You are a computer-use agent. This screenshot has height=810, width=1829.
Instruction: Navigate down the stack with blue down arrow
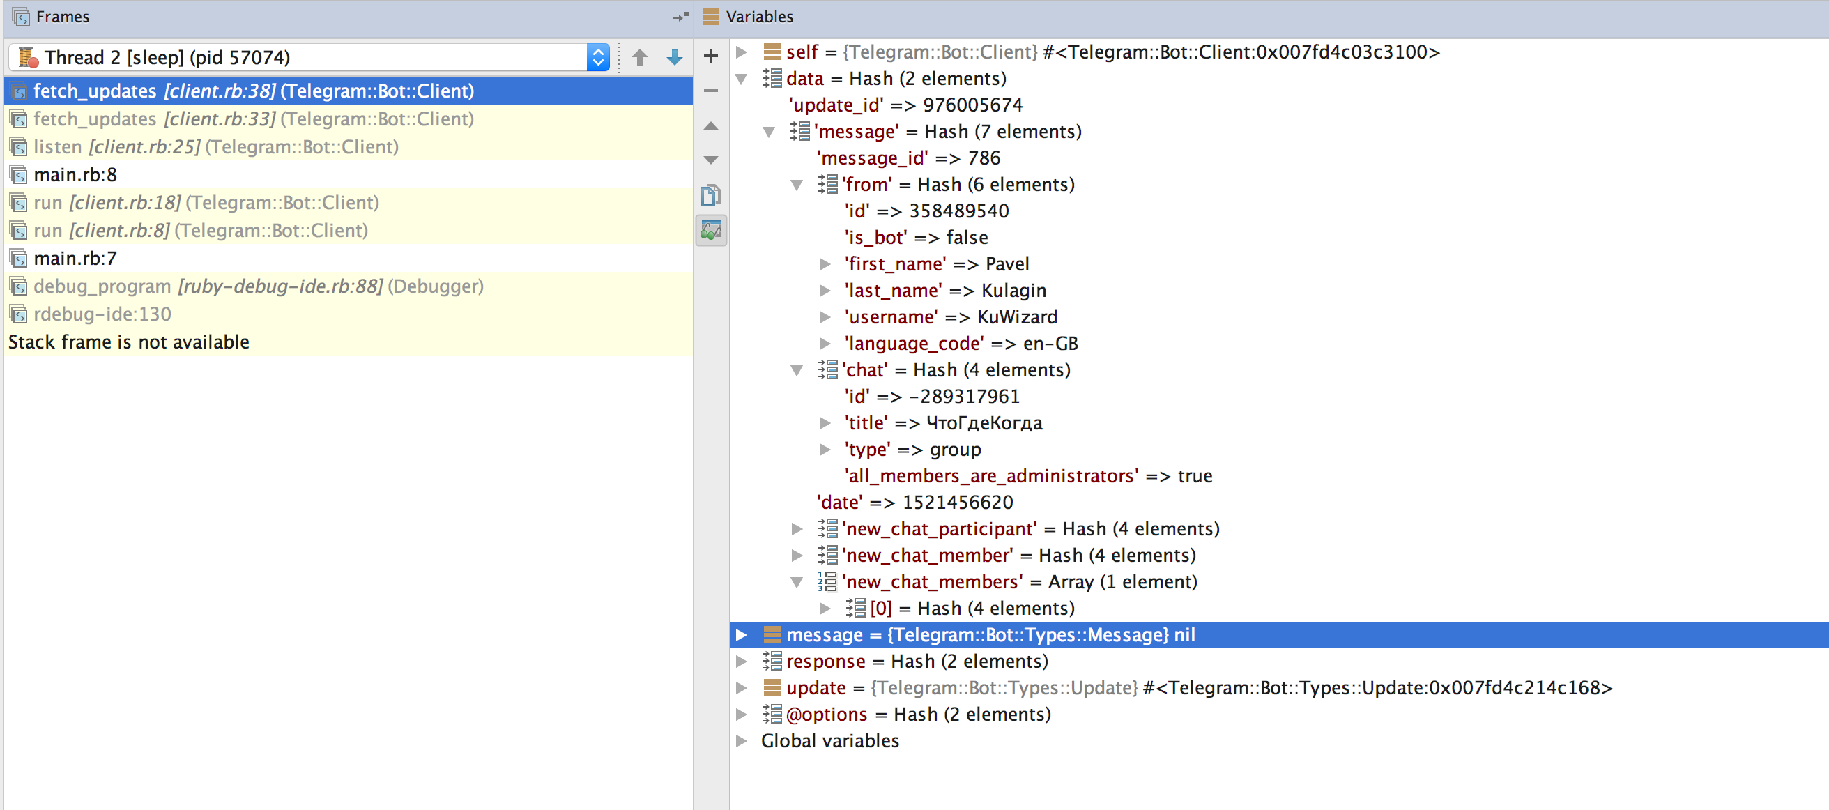(x=673, y=57)
